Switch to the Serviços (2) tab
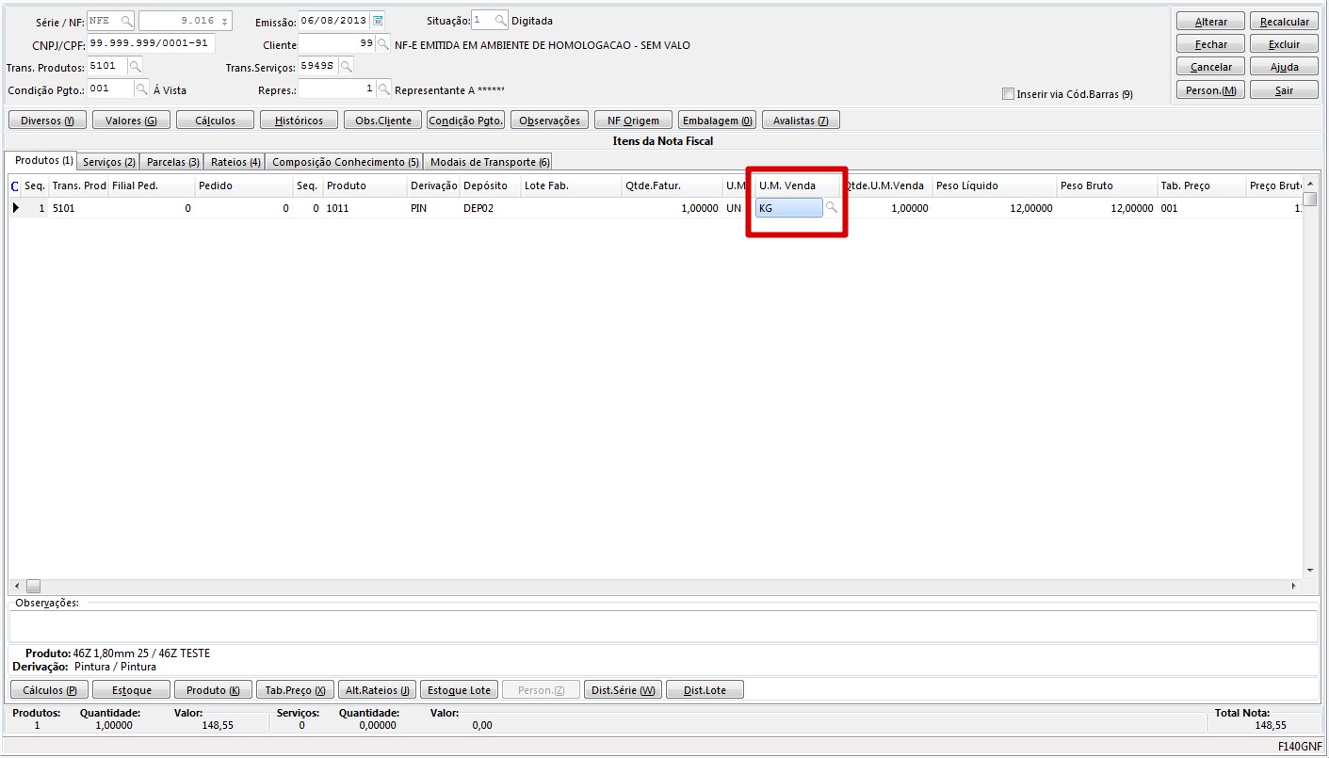1329x758 pixels. (x=109, y=162)
